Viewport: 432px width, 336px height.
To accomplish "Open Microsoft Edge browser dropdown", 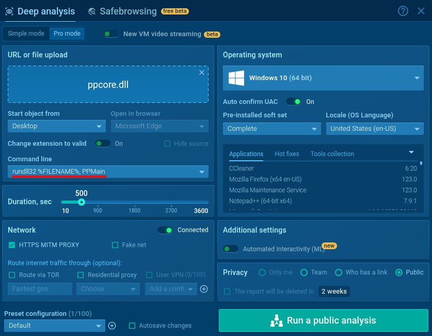I will (x=159, y=126).
